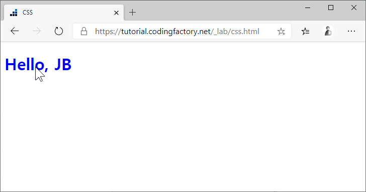
Task: Add this page to favorites
Action: coord(281,31)
